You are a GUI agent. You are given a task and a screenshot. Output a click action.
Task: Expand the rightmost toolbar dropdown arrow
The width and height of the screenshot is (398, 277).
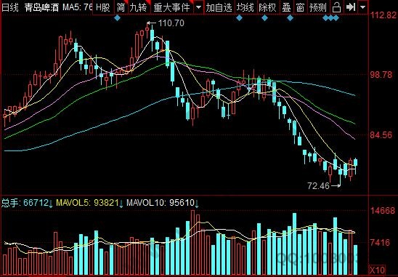coord(363,7)
